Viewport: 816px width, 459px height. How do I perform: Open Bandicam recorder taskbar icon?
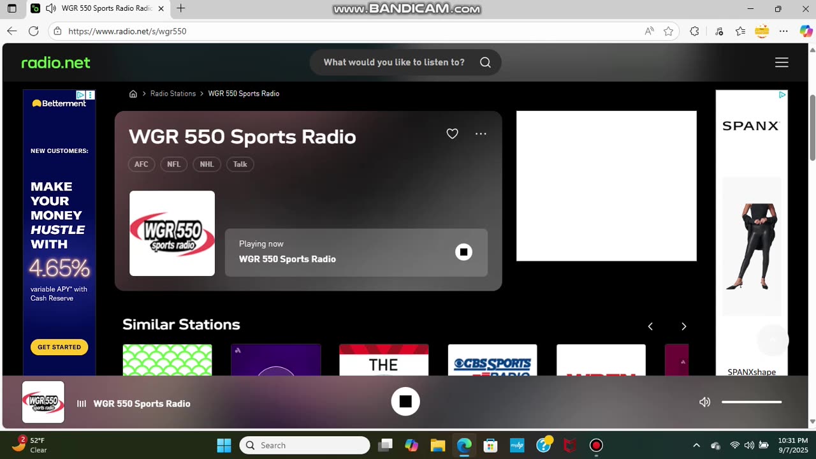pyautogui.click(x=596, y=446)
